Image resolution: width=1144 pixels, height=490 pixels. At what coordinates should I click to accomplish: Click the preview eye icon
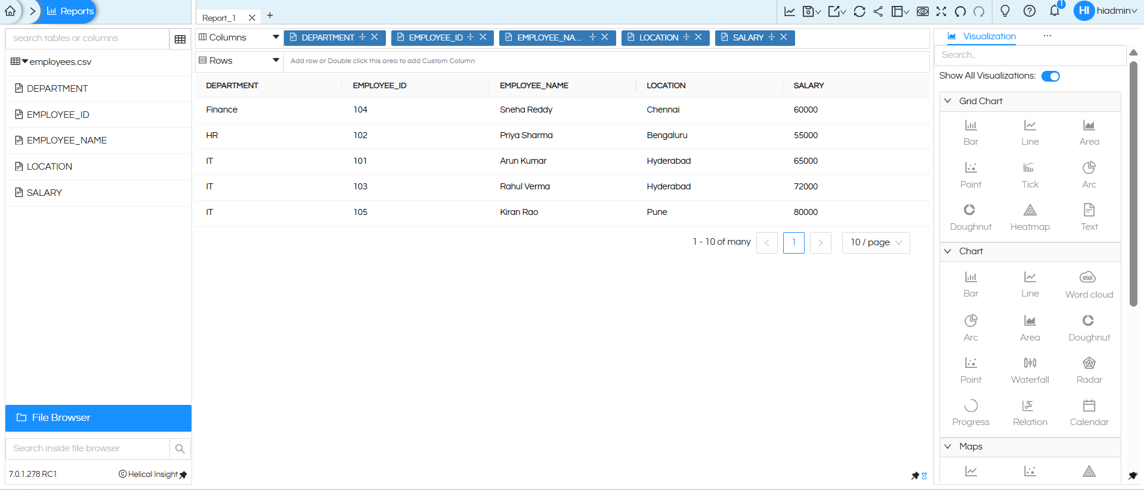tap(923, 11)
